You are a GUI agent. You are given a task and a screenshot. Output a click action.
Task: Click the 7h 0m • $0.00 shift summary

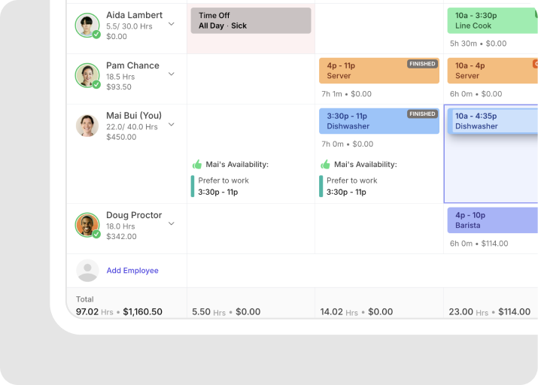[x=347, y=144]
